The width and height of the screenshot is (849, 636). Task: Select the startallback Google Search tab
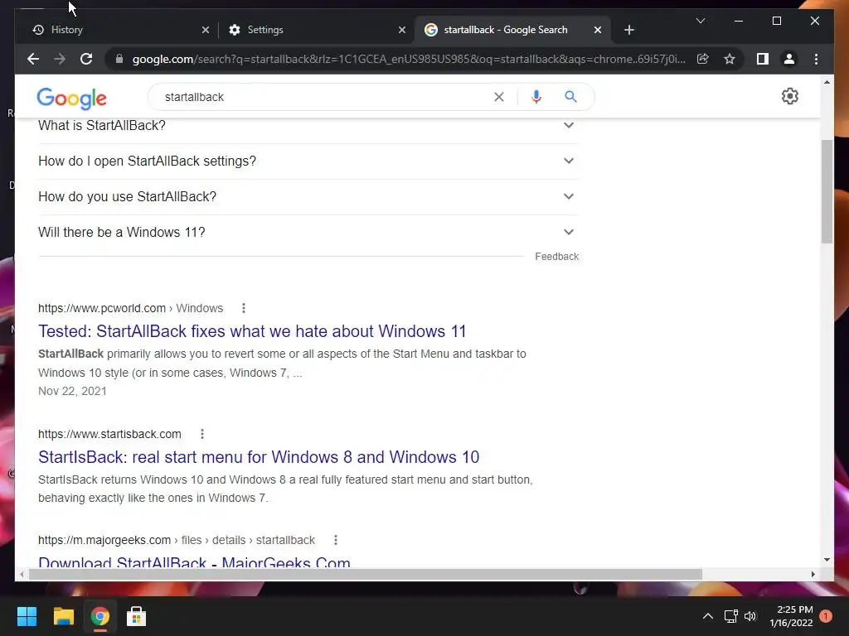(x=512, y=30)
